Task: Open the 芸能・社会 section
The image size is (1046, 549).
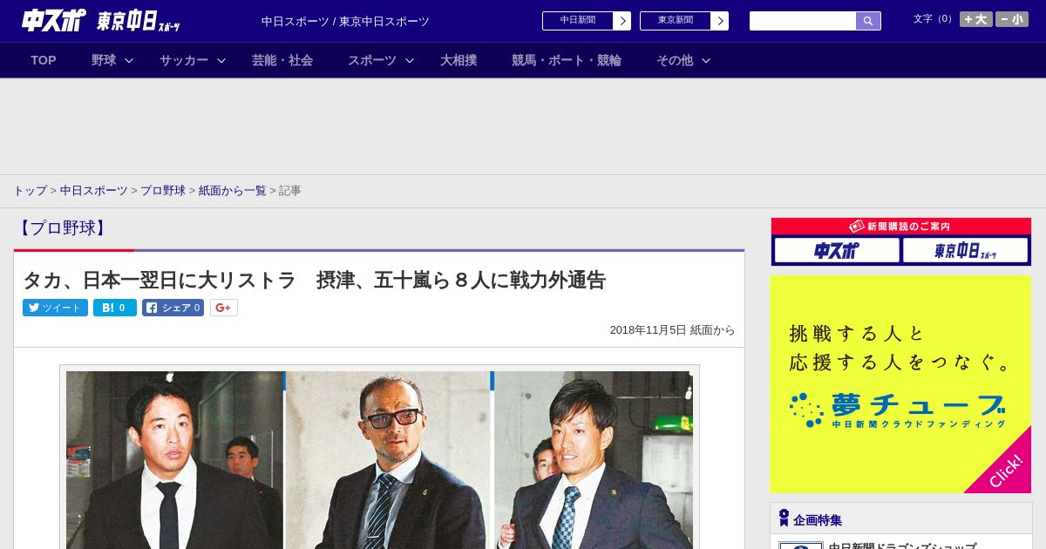Action: (x=282, y=60)
